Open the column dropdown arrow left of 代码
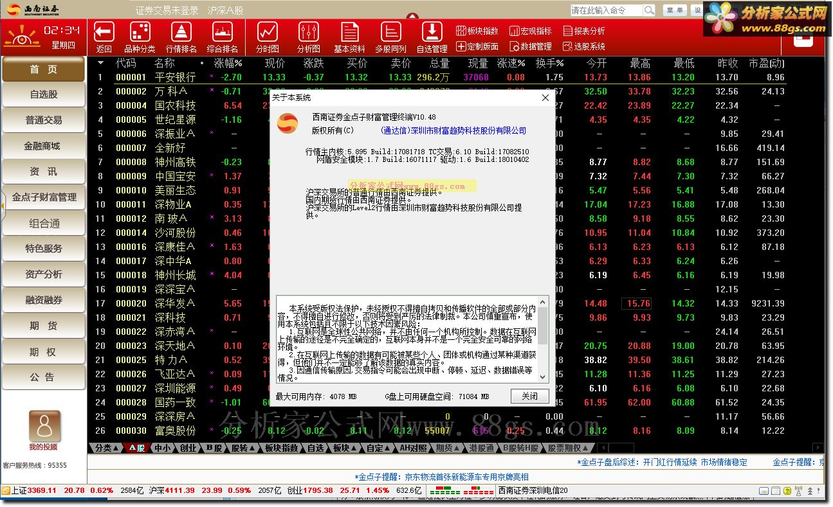Screen dimensions: 833x507 [x=100, y=63]
